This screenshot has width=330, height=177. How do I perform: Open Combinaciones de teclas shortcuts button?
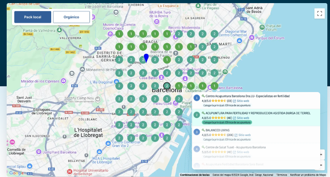[195, 175]
